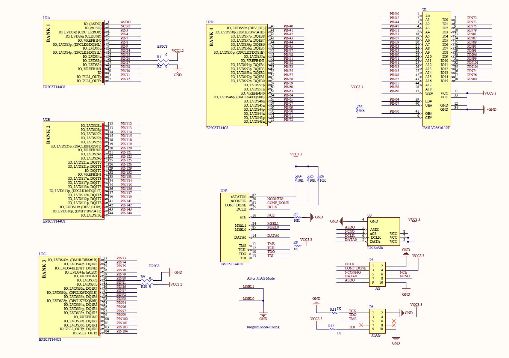Image resolution: width=509 pixels, height=358 pixels.
Task: Click VCC3.3 power port above R3
Action: click(357, 88)
